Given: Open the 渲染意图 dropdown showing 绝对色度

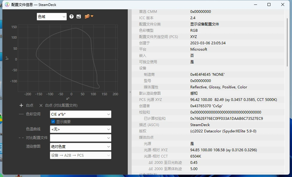Looking at the screenshot, I should (80, 146).
